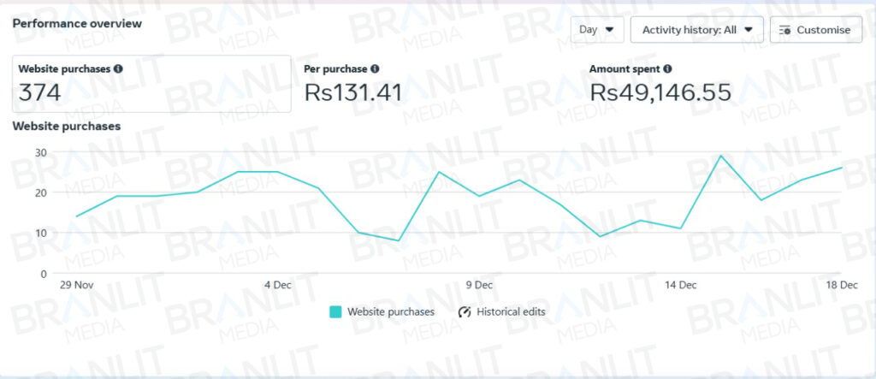Click the 29 Nov date axis label
876x379 pixels.
click(78, 285)
